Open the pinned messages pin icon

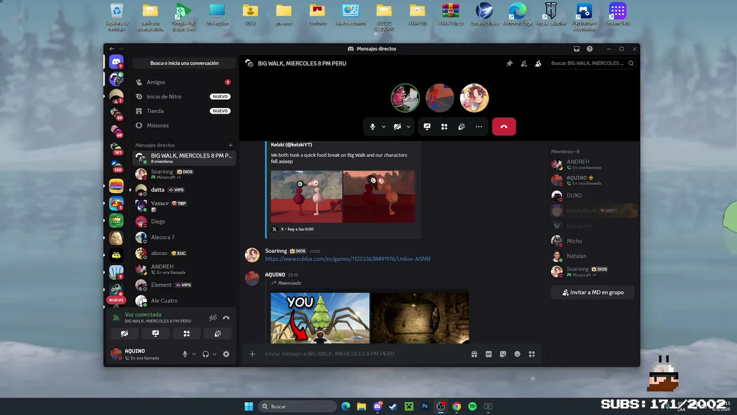509,63
